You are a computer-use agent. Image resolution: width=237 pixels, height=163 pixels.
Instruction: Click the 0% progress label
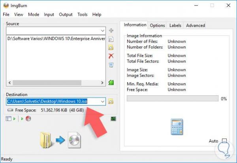(x=224, y=99)
